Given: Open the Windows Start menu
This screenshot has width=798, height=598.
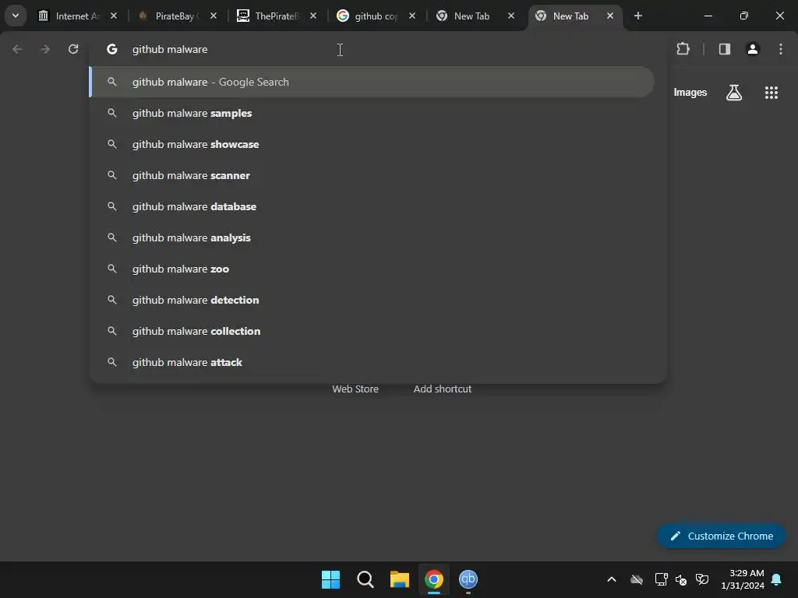Looking at the screenshot, I should [330, 579].
